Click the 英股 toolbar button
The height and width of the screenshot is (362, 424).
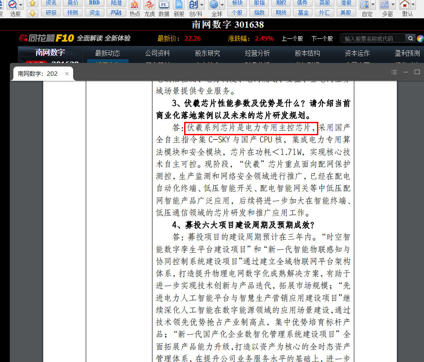coord(325,3)
